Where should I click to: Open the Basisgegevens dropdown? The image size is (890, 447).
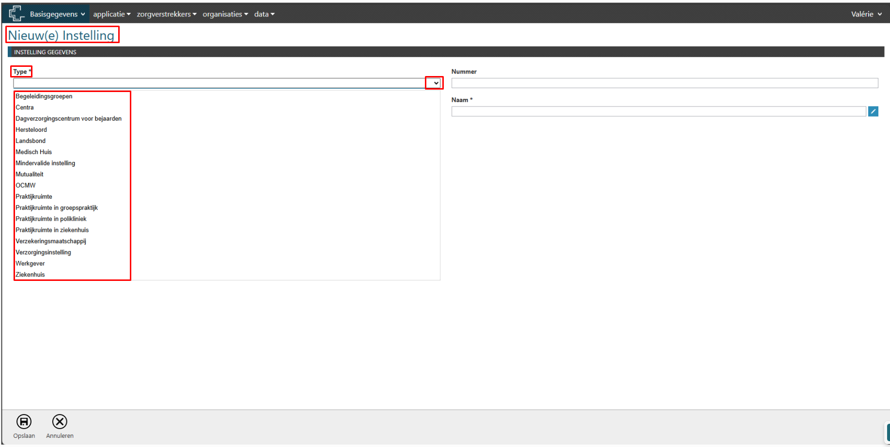point(58,14)
